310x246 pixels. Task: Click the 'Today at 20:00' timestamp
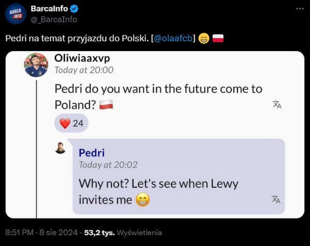click(84, 70)
